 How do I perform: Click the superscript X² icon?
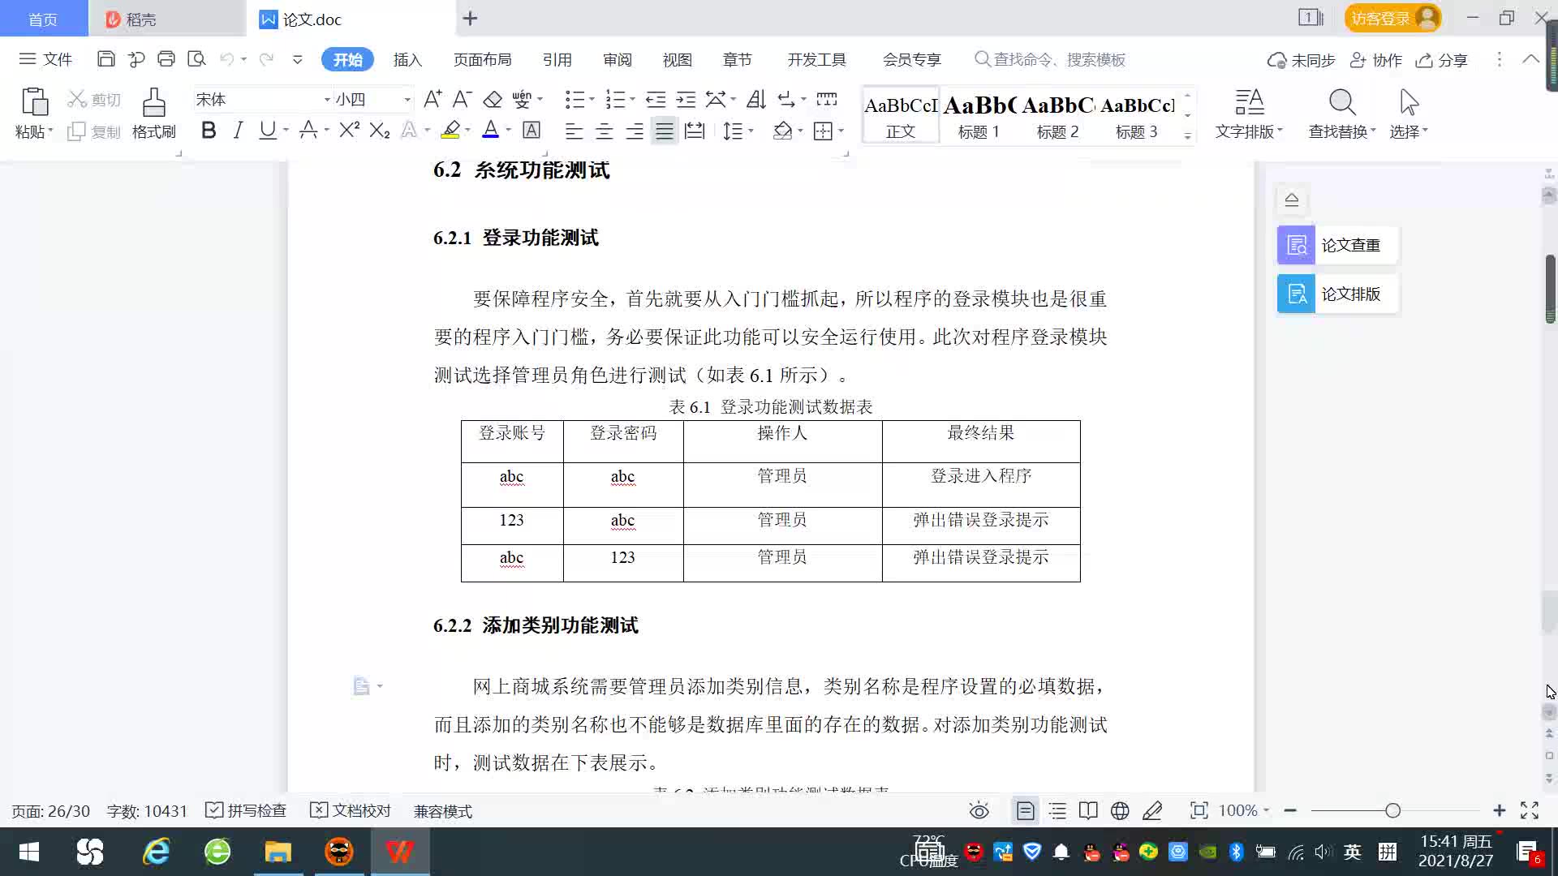(x=349, y=131)
